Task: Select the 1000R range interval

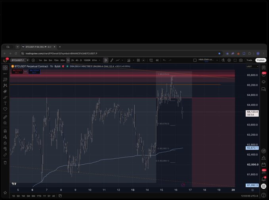Action: click(87, 60)
